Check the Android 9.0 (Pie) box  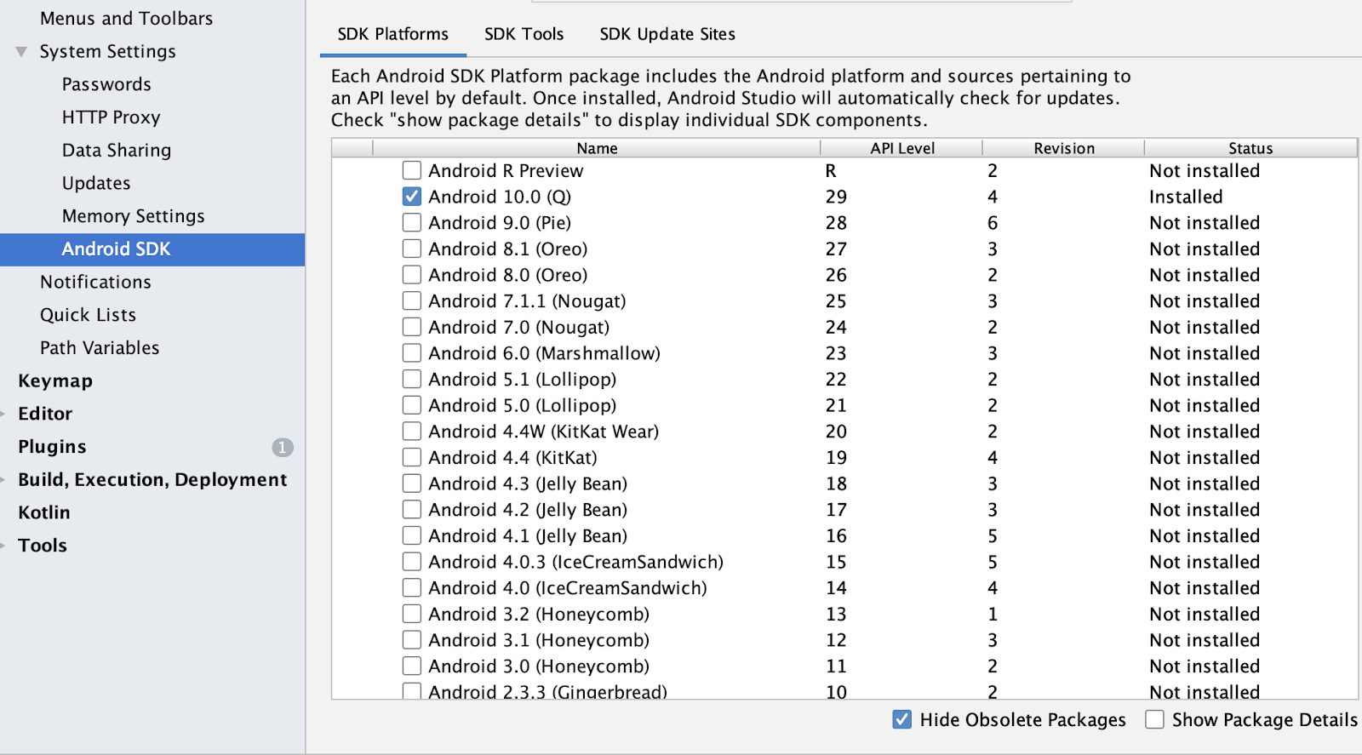[412, 223]
